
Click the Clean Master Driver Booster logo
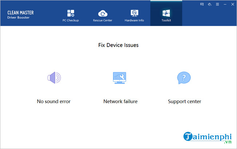20,15
